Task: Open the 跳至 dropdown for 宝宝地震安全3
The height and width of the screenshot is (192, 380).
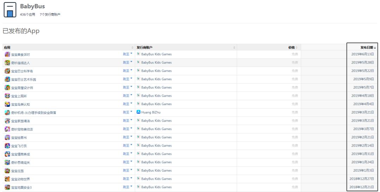Action: click(127, 187)
